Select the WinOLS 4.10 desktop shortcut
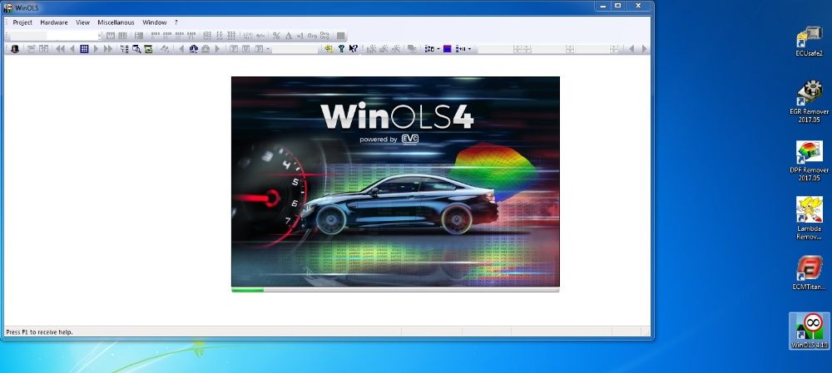This screenshot has width=832, height=373. 810,331
